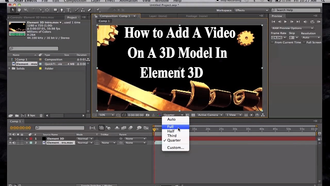The height and width of the screenshot is (186, 330).
Task: Select the Puppet Pin tool
Action: click(x=98, y=10)
